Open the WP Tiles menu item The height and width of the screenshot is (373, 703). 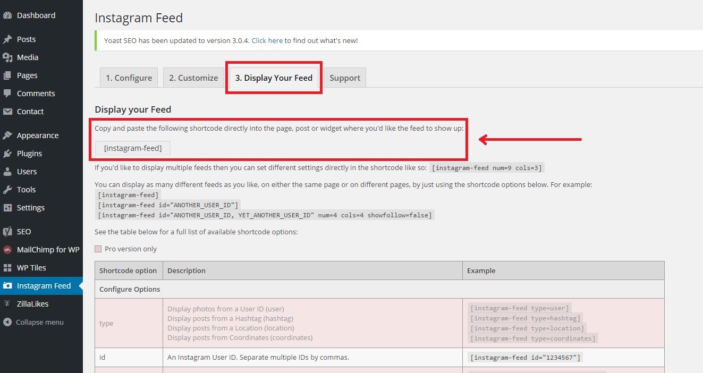31,268
